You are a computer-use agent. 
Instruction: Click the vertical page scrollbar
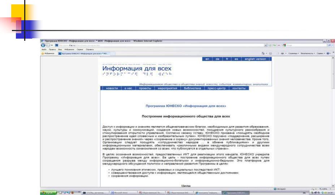pos(333,122)
